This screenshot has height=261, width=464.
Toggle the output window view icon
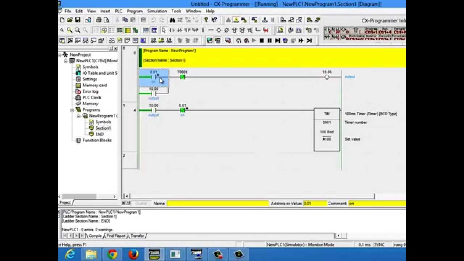tap(70, 40)
